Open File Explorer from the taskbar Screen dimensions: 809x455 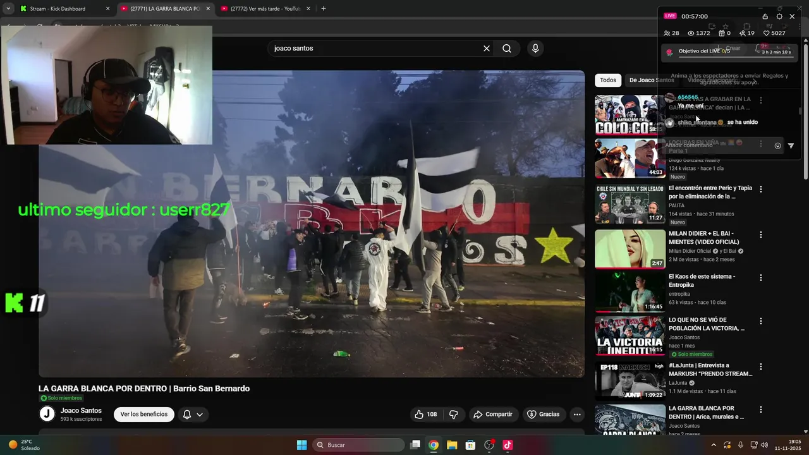[x=452, y=445]
